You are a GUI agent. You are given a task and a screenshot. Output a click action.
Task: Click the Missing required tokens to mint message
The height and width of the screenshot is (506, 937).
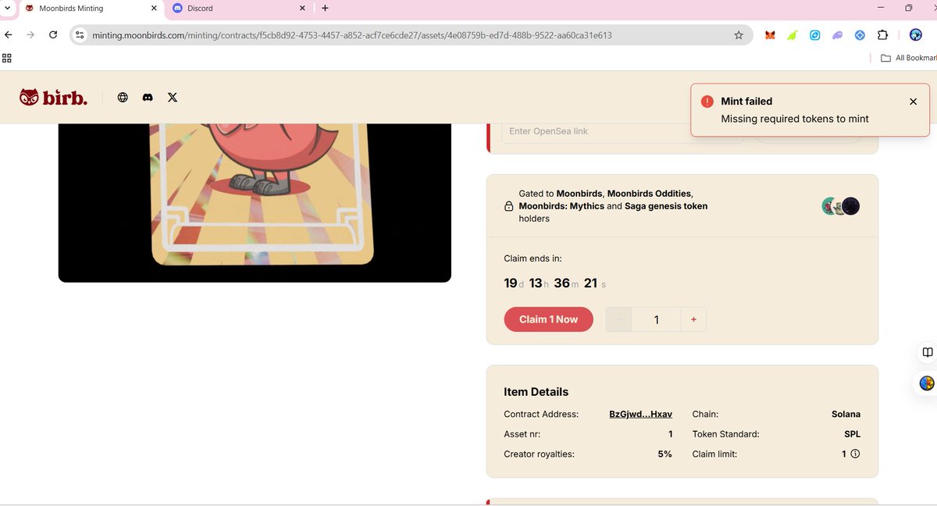795,119
